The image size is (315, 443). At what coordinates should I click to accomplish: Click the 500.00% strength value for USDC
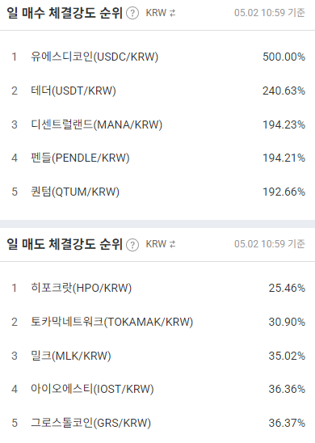[x=284, y=57]
